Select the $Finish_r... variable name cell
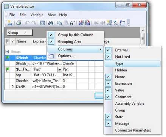 click(x=23, y=63)
